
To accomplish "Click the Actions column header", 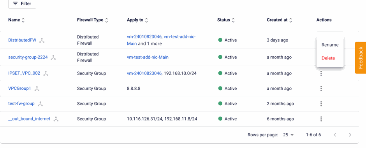I will click(324, 20).
